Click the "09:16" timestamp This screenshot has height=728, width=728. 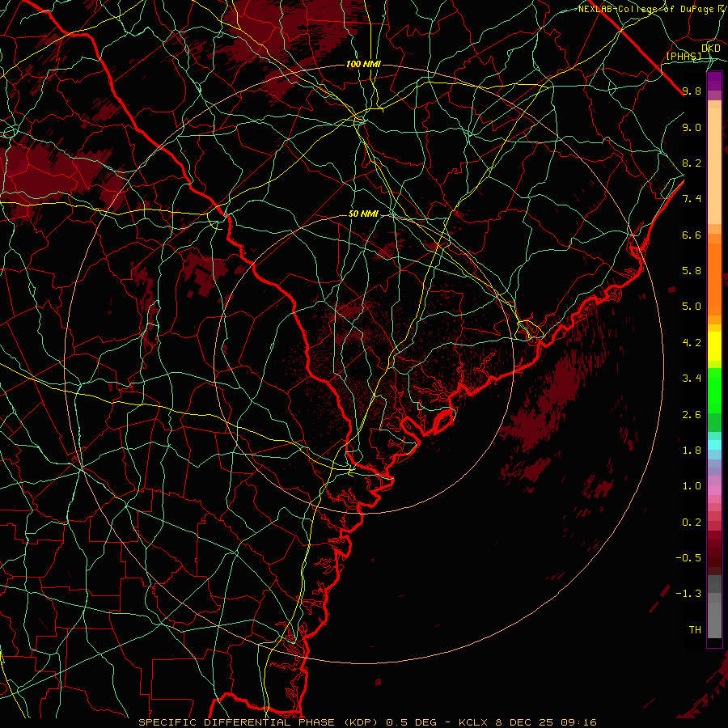[578, 722]
